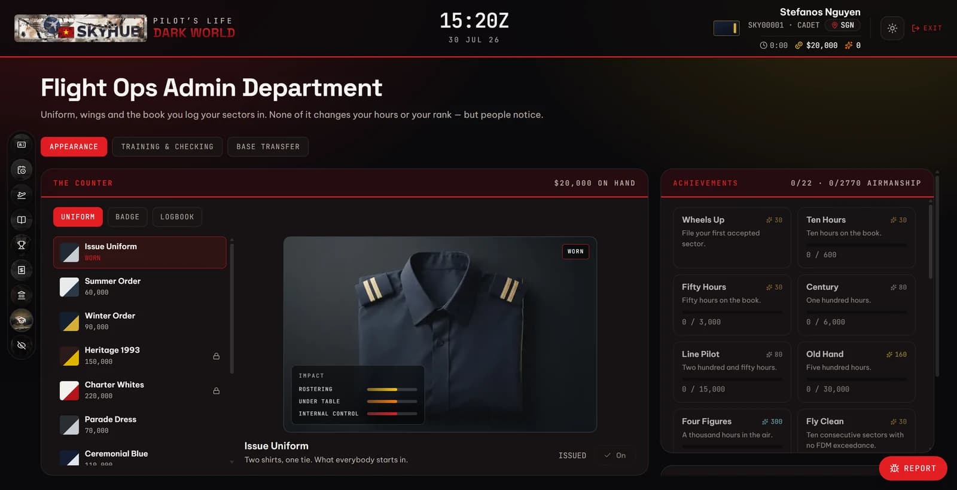The width and height of the screenshot is (957, 490).
Task: Click the red Report button
Action: (x=913, y=468)
